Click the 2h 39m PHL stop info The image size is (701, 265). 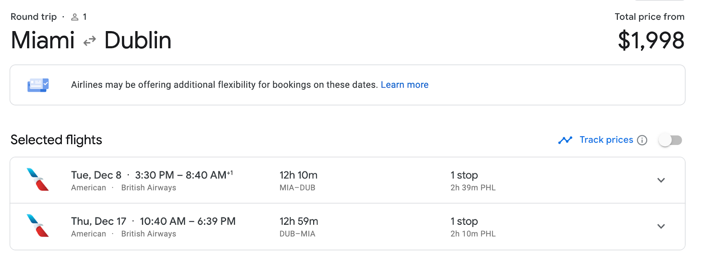[473, 187]
